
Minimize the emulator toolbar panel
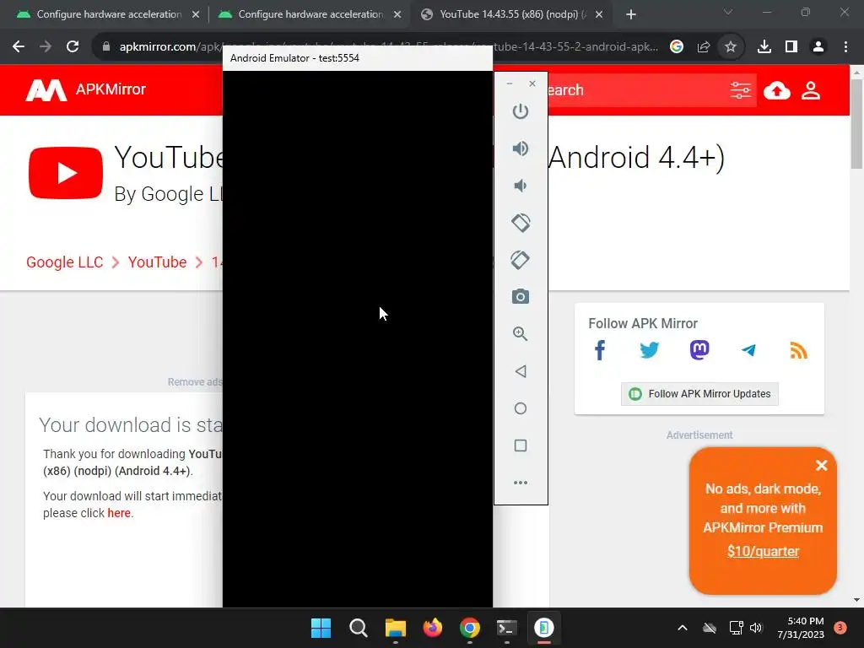[509, 84]
